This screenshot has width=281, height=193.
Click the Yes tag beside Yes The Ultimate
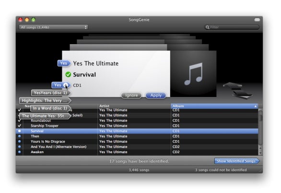coord(64,63)
